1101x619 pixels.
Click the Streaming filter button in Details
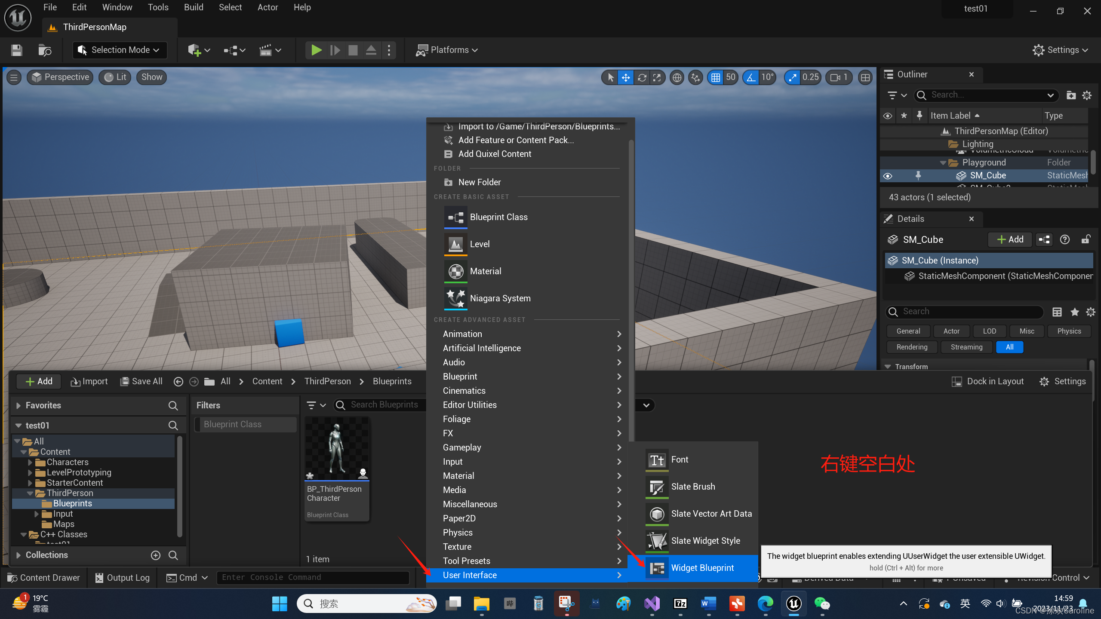(966, 347)
